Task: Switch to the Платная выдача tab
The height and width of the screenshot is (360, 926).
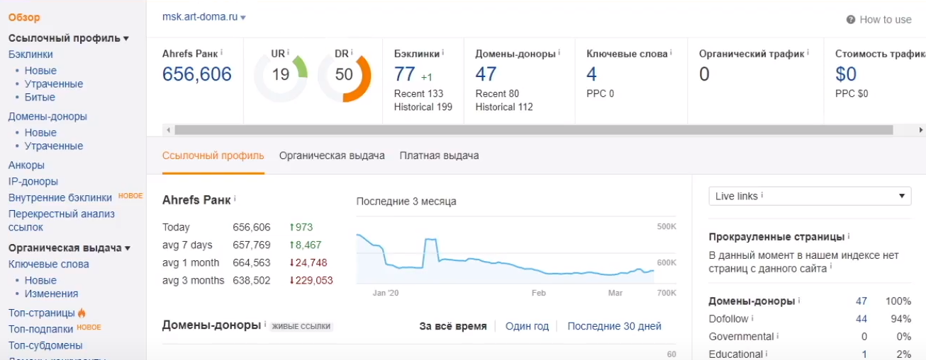Action: pos(439,156)
